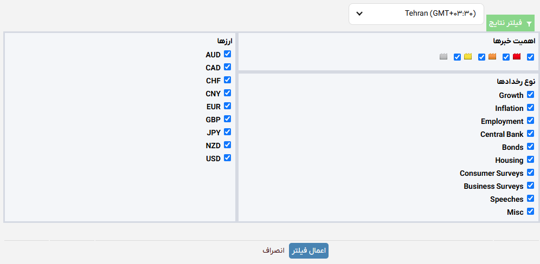Click the اعمال فیلتر apply button
Viewport: 540px width, 264px height.
click(308, 251)
